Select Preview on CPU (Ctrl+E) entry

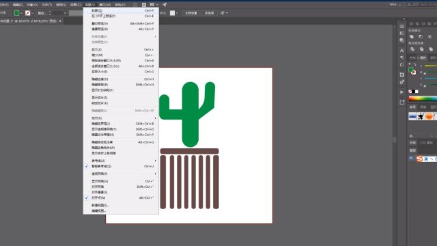pos(121,16)
